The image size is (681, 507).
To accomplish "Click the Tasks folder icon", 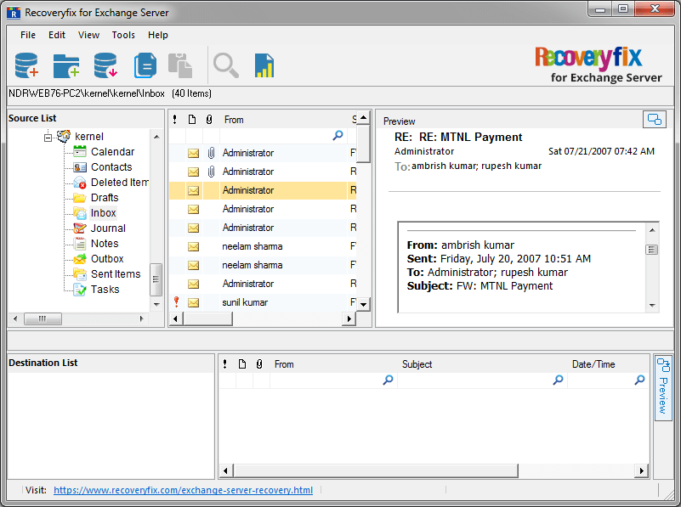I will (80, 290).
